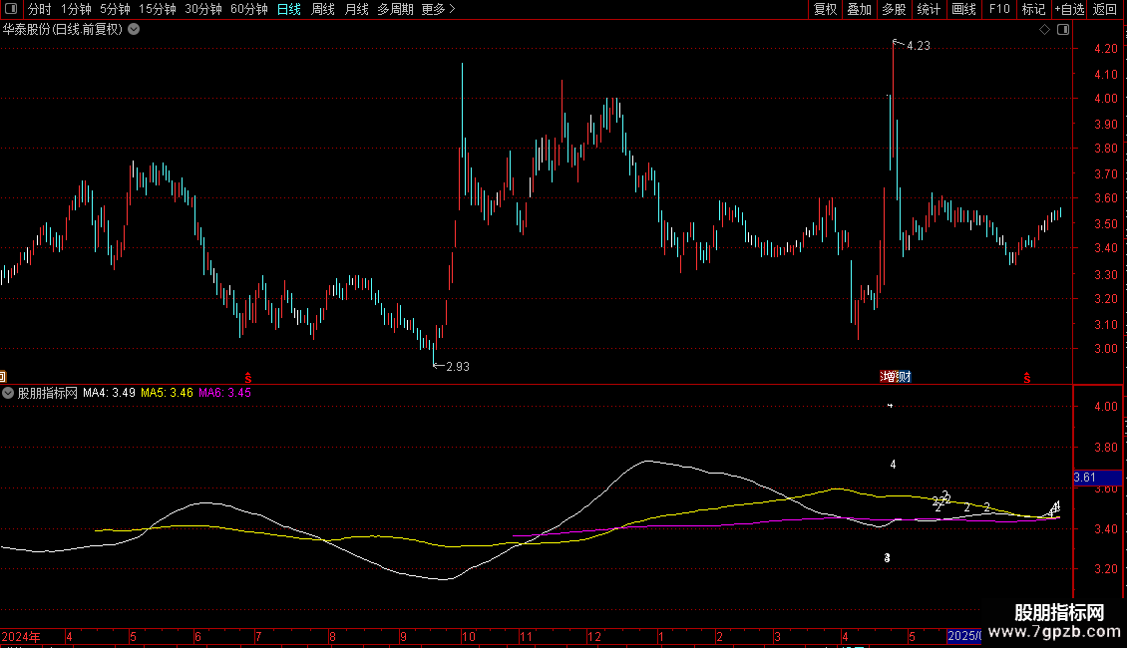Click the 华泰股份(日线,前复权) chart title
The width and height of the screenshot is (1127, 648).
pos(63,30)
